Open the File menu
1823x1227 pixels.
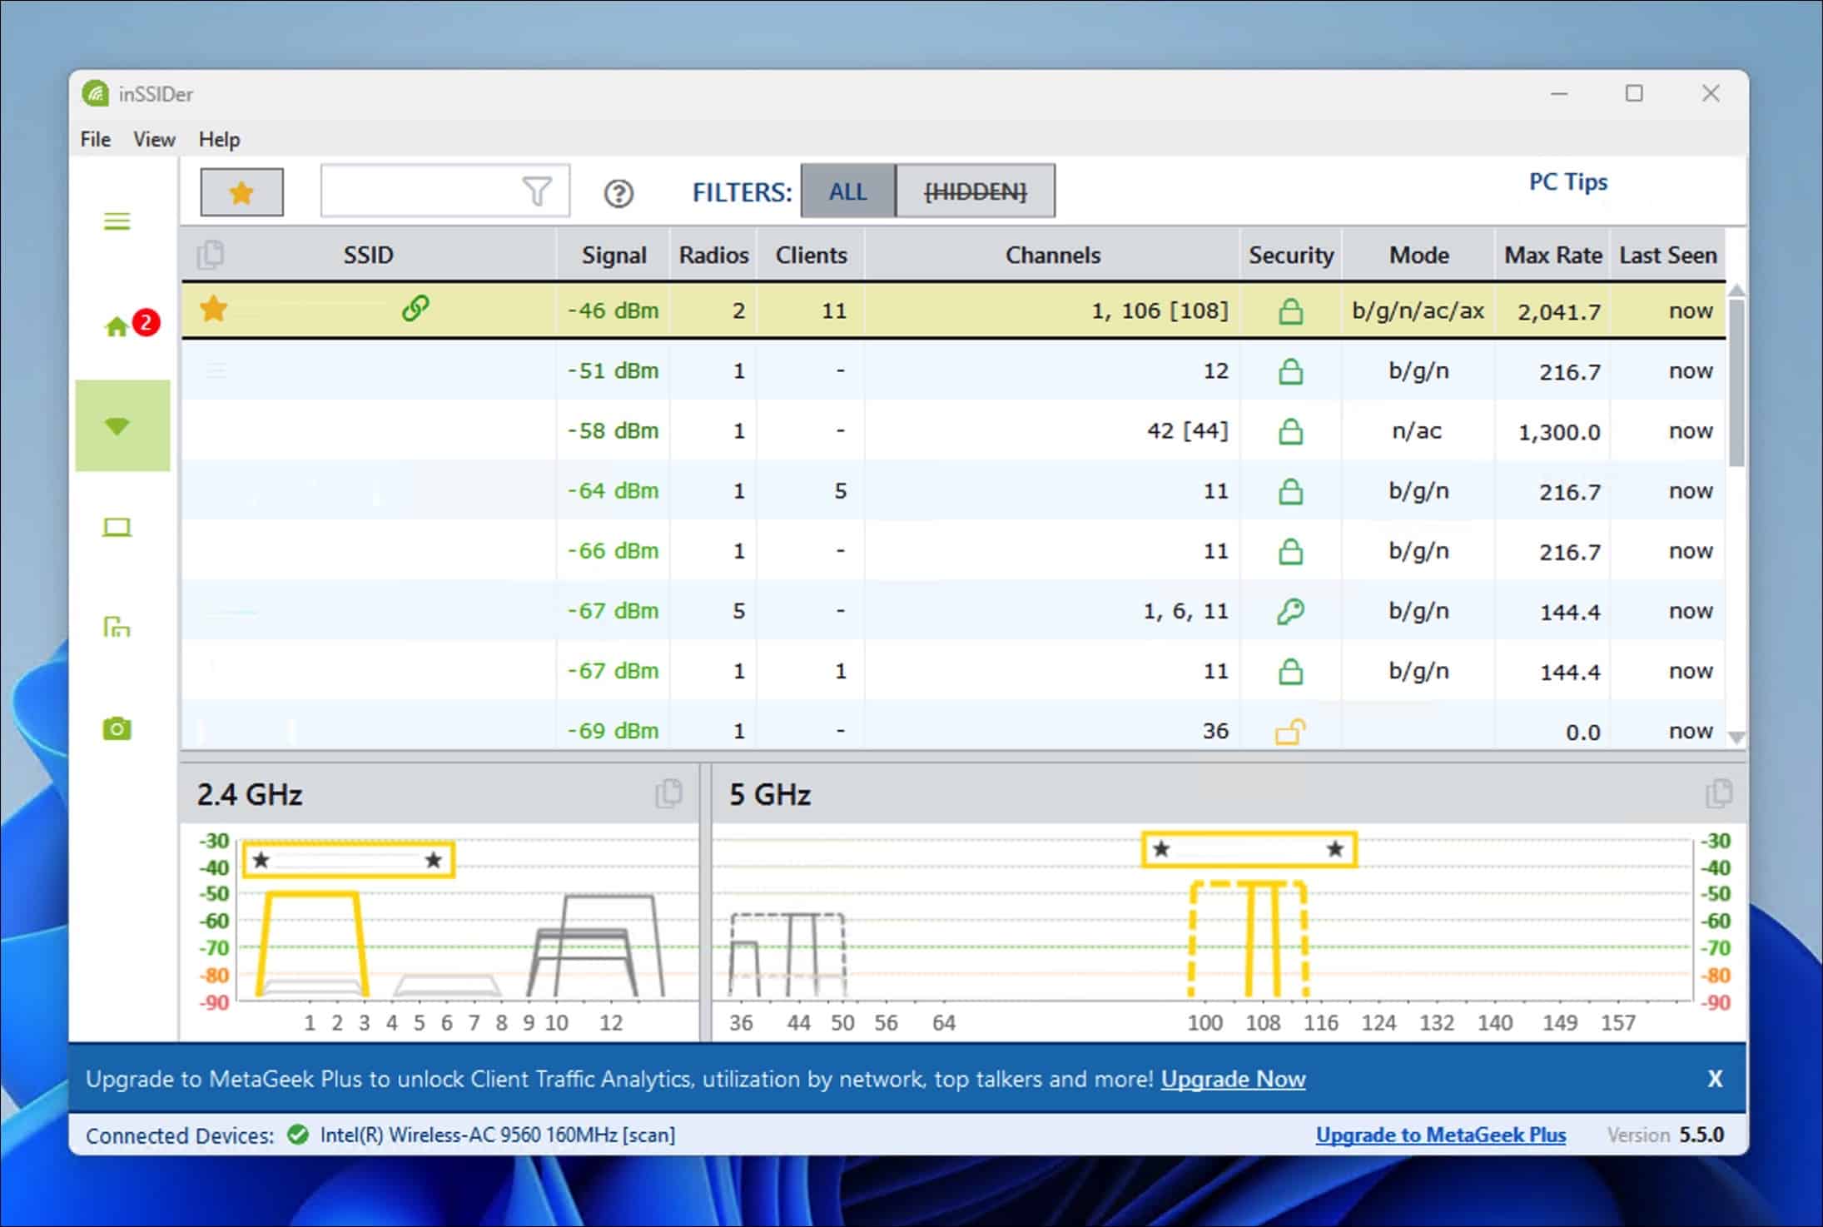pos(94,139)
